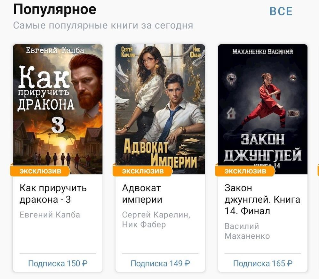Tap the Популярное section heading
The image size is (319, 279).
pyautogui.click(x=54, y=10)
